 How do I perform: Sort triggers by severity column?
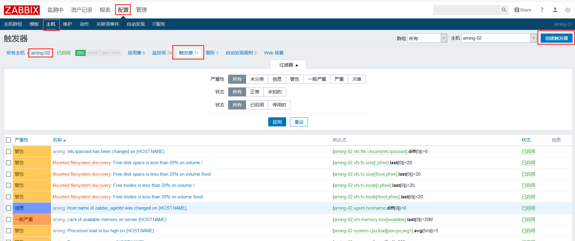click(22, 140)
